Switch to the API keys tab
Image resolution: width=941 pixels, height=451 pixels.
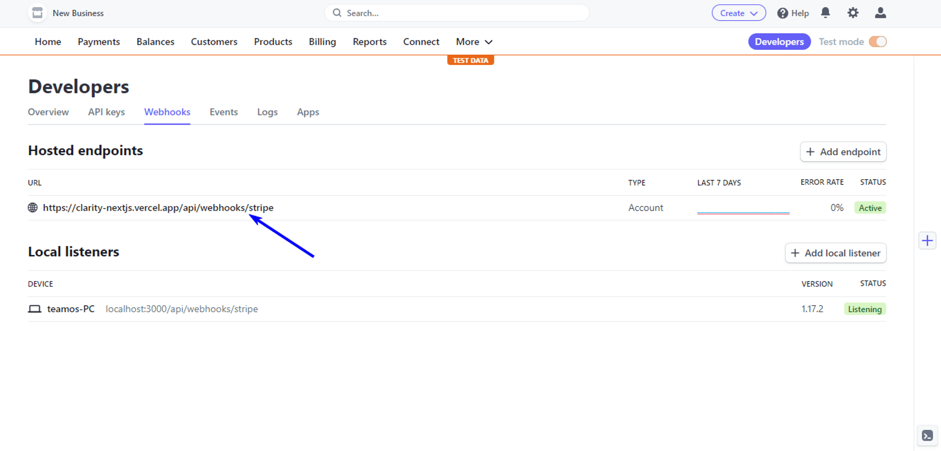[106, 112]
